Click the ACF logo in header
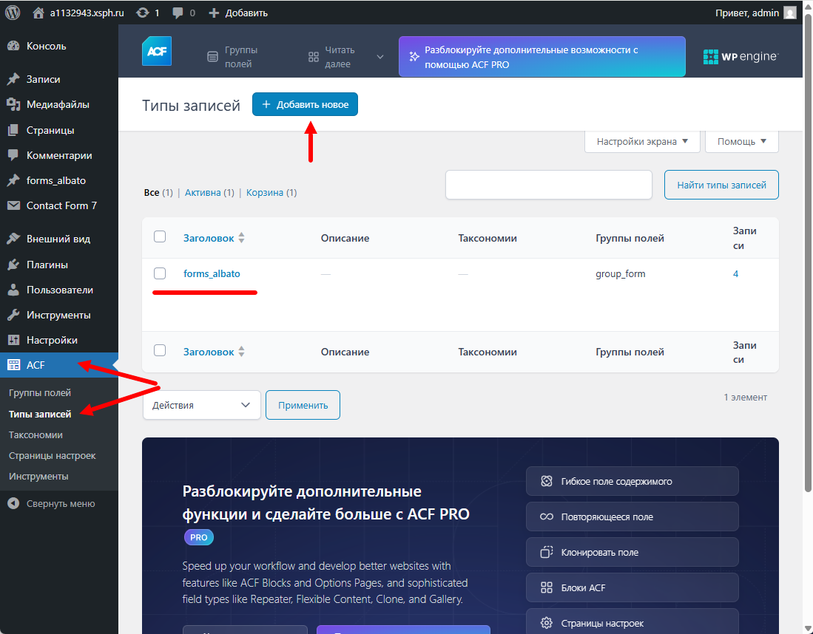The image size is (813, 634). pos(157,51)
